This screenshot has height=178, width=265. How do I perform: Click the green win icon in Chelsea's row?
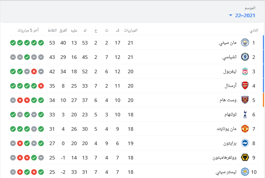point(27,57)
